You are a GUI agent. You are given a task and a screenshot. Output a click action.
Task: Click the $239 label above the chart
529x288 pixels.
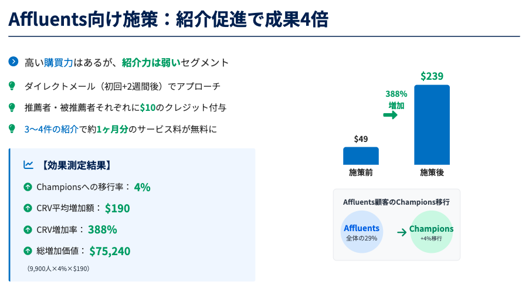click(x=432, y=76)
